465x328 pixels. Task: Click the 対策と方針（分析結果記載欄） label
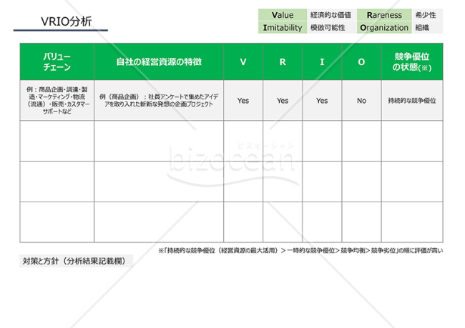click(76, 261)
